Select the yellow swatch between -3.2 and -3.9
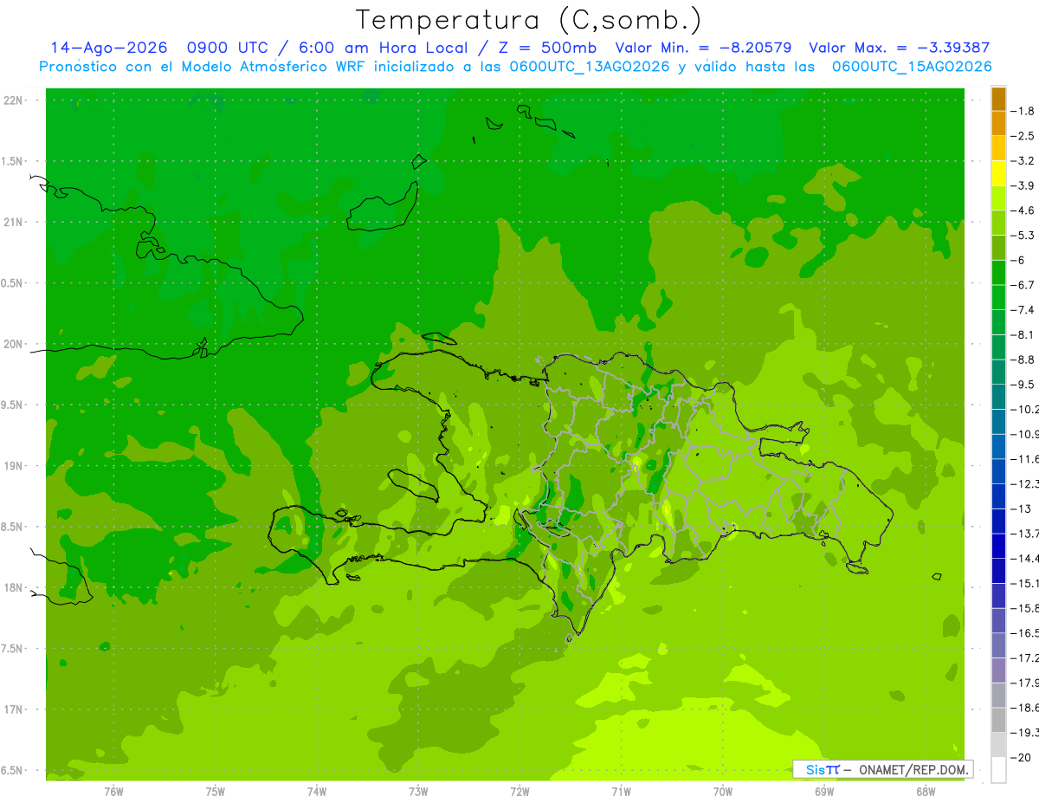The width and height of the screenshot is (1039, 803). (x=998, y=173)
